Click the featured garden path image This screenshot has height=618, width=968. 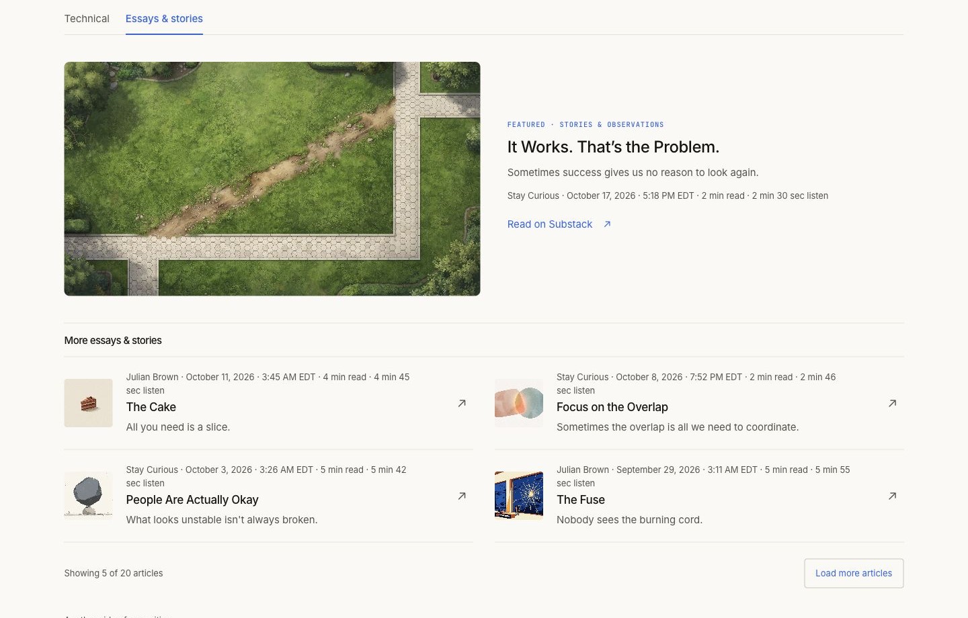point(272,179)
